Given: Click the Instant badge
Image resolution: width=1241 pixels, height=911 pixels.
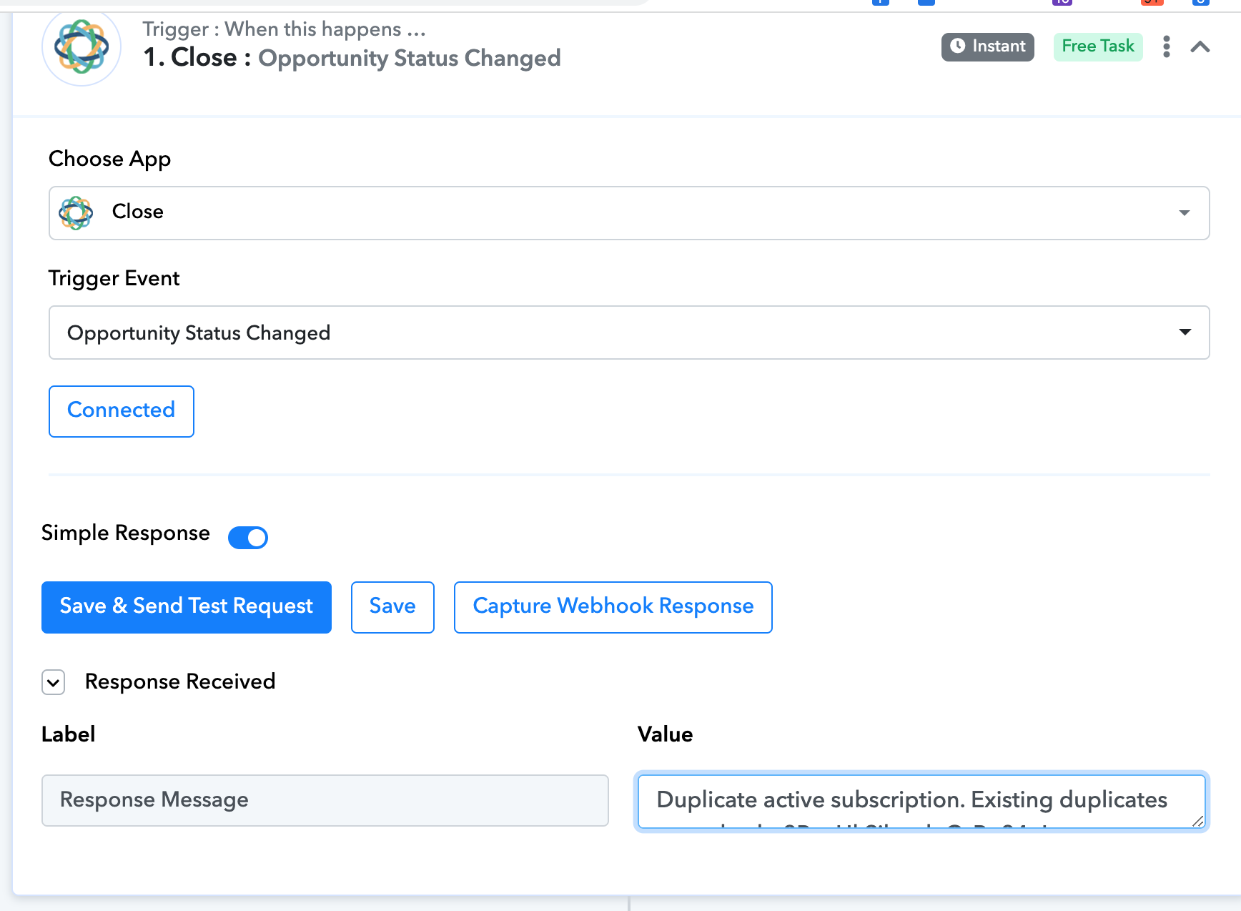Looking at the screenshot, I should (988, 46).
